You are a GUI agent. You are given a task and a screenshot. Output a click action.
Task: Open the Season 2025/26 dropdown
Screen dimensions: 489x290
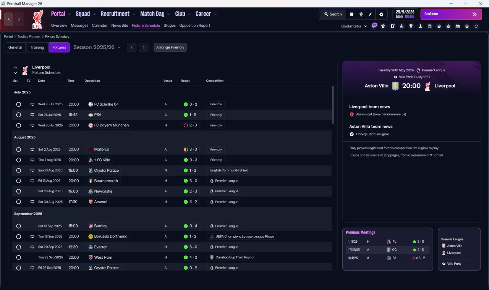97,47
